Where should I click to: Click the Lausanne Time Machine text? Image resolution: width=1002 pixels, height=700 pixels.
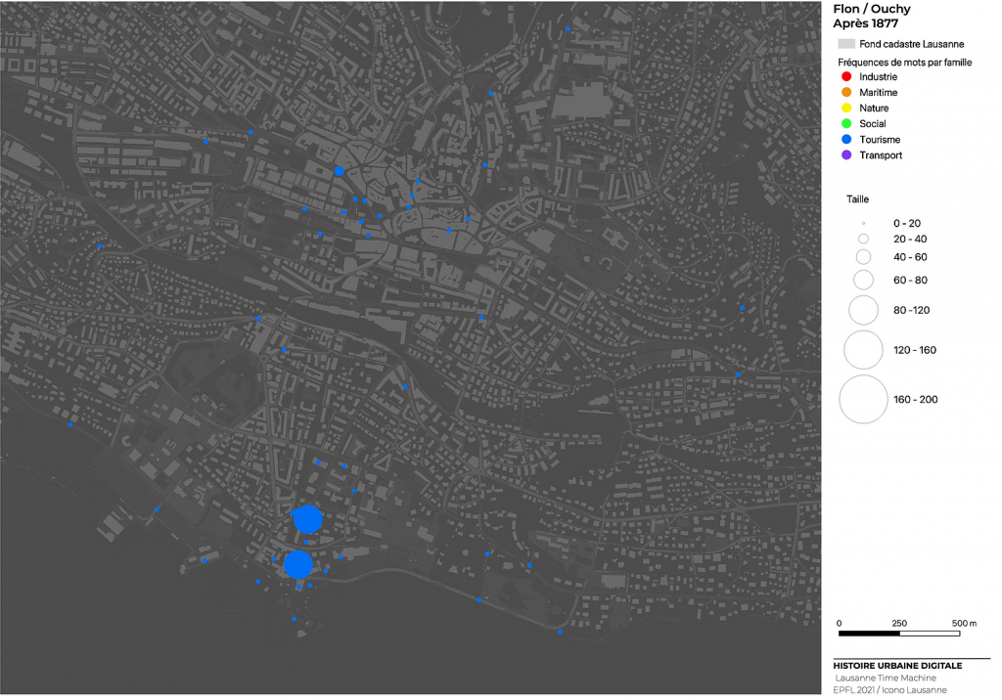click(x=886, y=678)
